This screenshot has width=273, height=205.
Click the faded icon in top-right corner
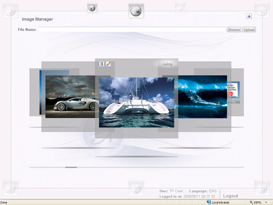pyautogui.click(x=262, y=11)
